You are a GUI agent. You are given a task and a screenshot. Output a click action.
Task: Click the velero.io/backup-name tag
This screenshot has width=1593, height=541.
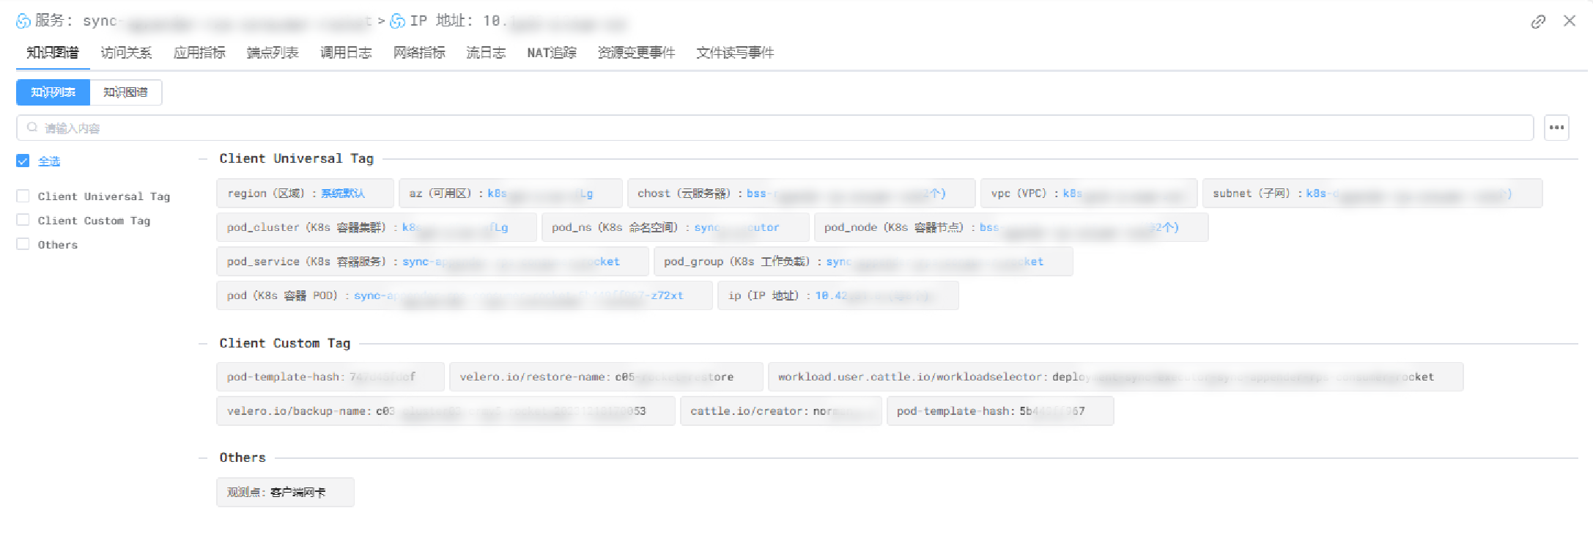(x=446, y=411)
